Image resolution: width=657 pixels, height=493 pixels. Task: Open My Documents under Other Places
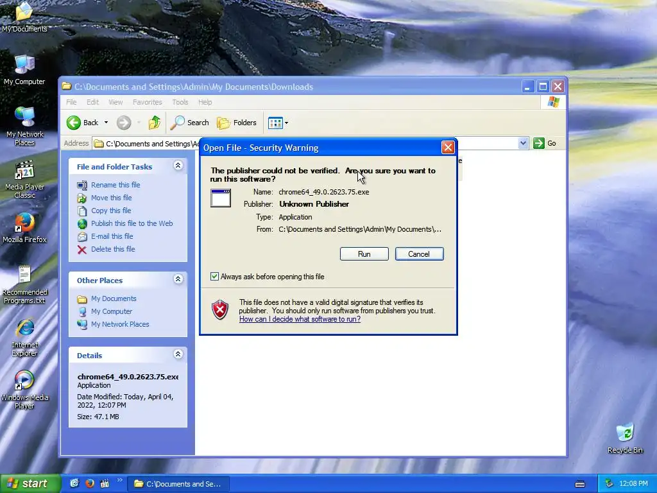click(114, 298)
